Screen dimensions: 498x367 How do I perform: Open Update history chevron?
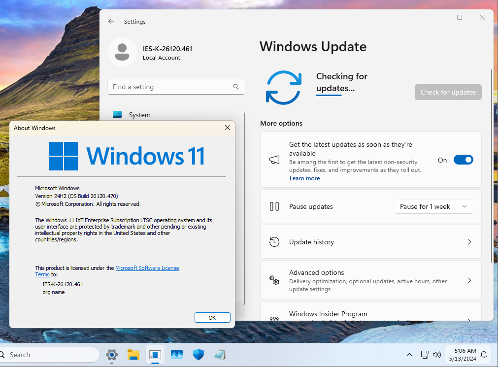(469, 242)
